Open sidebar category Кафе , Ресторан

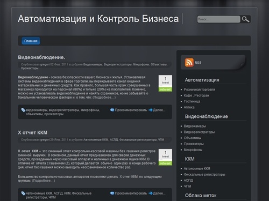[x=196, y=95]
